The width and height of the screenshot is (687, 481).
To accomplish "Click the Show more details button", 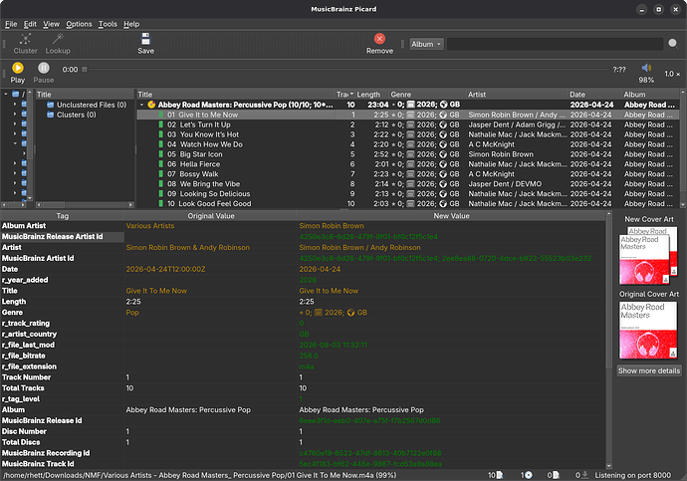I will point(649,370).
